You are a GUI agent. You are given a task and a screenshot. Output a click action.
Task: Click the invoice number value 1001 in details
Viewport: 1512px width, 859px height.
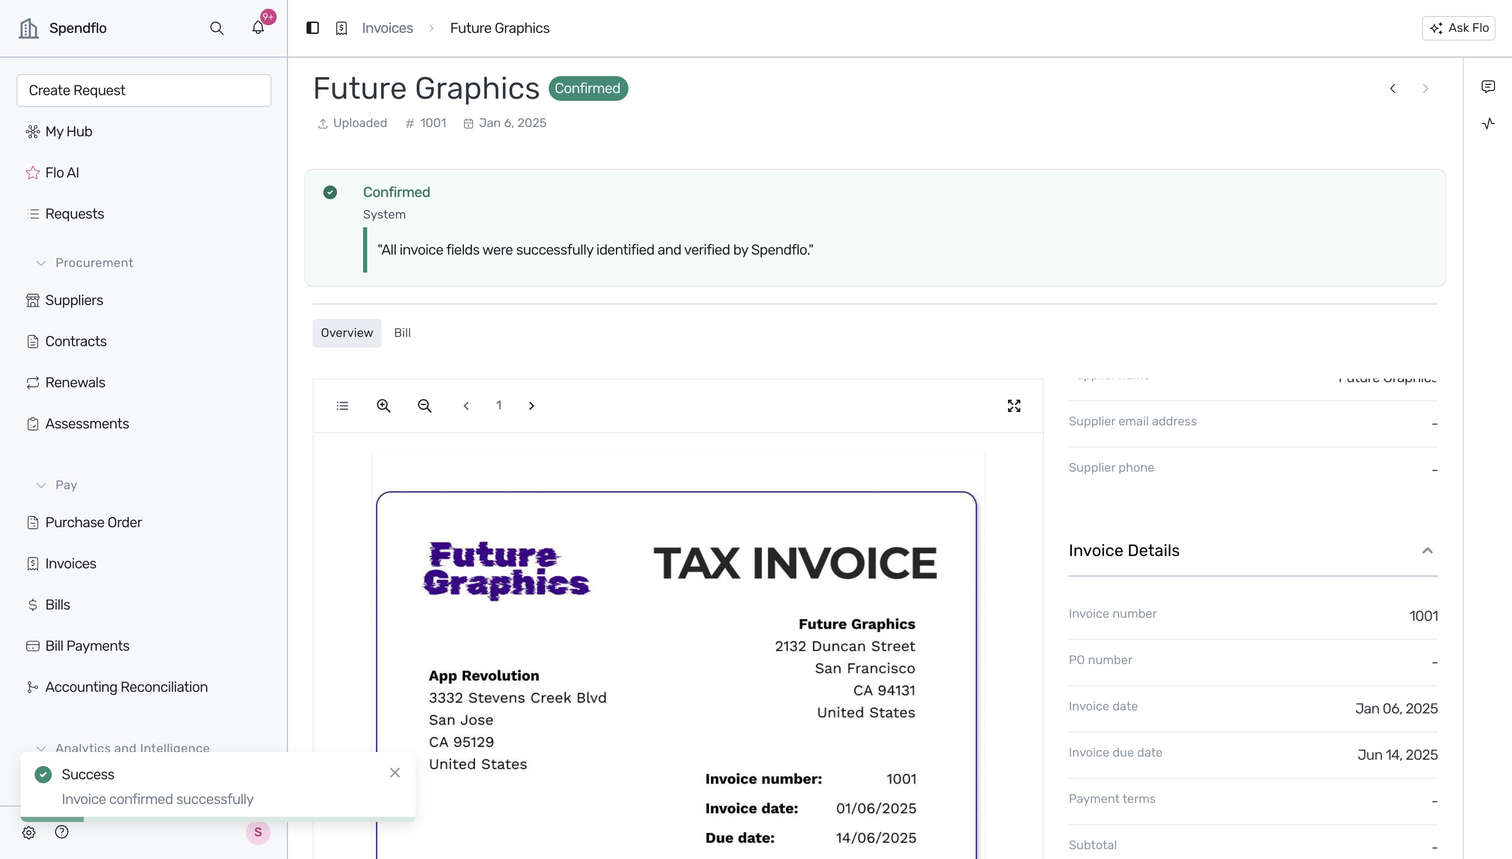pos(1424,616)
